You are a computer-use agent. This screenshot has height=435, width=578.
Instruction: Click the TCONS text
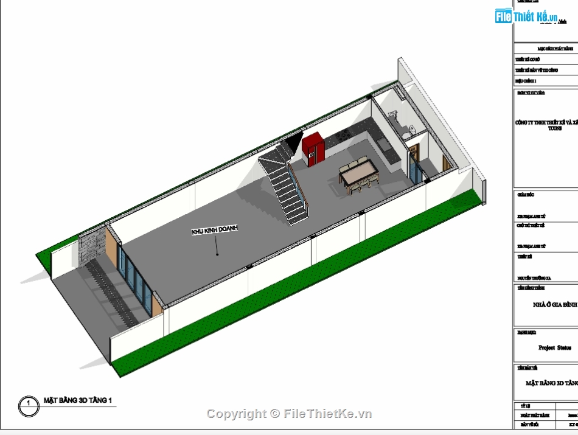(555, 128)
